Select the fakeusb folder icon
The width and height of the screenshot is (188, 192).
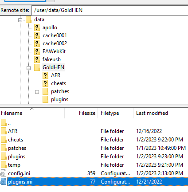click(x=37, y=59)
